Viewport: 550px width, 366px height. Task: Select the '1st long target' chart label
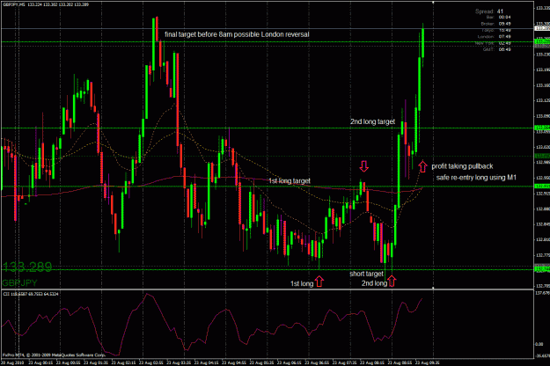click(290, 181)
